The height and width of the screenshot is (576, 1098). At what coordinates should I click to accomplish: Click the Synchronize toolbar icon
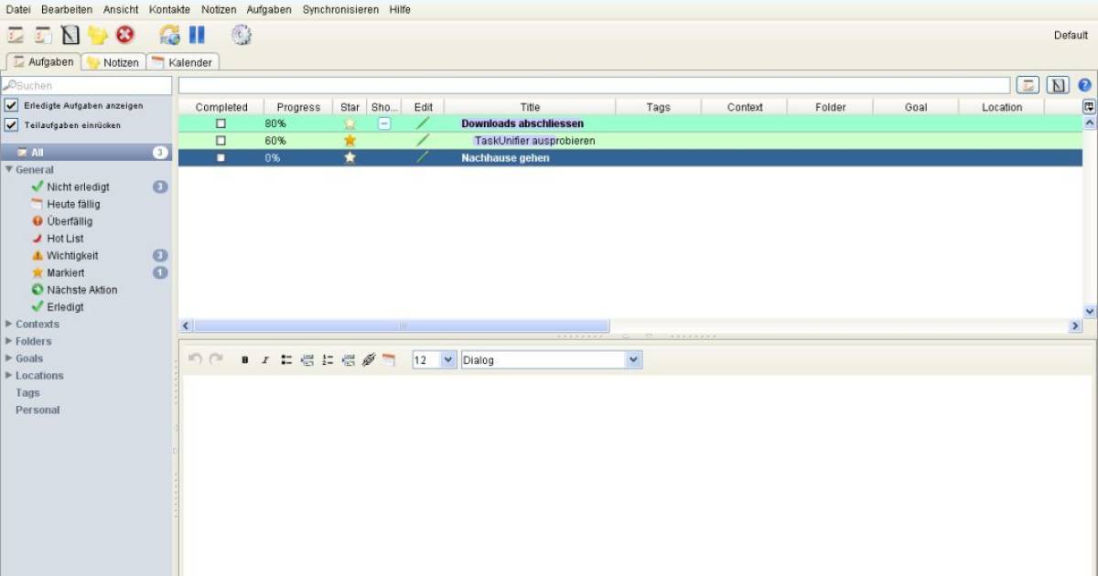[x=170, y=35]
